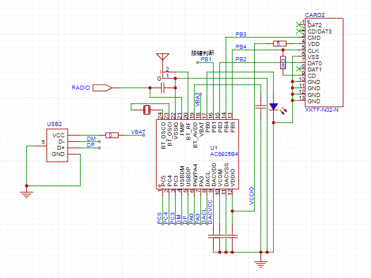The height and width of the screenshot is (278, 371).
Task: Select the DM net label beside USB2
Action: (91, 138)
